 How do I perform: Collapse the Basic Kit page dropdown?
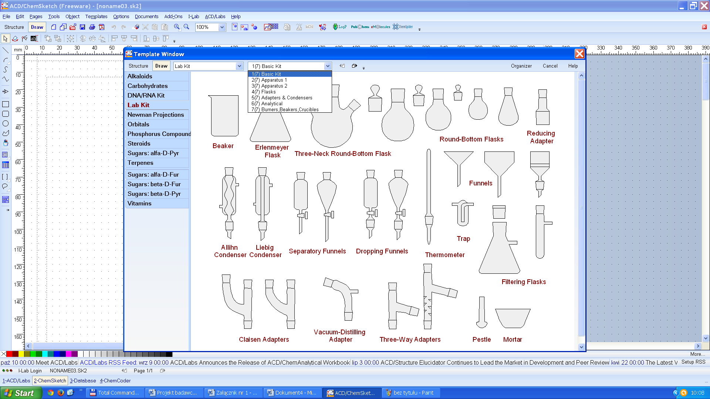coord(328,66)
